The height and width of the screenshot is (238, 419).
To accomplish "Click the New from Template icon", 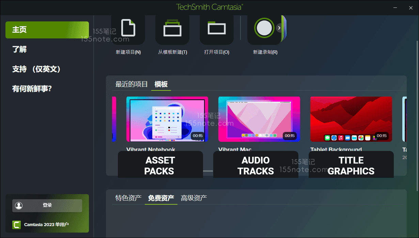I will (x=172, y=29).
